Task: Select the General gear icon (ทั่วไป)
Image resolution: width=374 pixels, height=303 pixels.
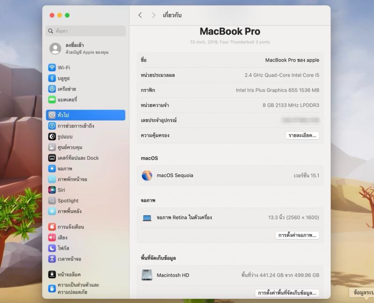Action: (x=52, y=115)
